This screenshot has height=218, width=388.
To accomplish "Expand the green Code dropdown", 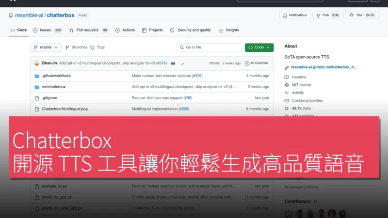I will coord(259,47).
